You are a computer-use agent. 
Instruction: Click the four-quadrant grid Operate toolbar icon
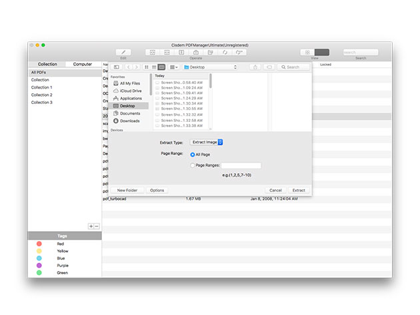[x=167, y=52]
